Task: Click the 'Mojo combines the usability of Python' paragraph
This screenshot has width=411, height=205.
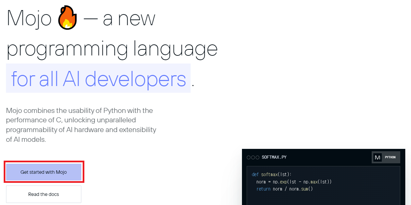Action: 81,125
